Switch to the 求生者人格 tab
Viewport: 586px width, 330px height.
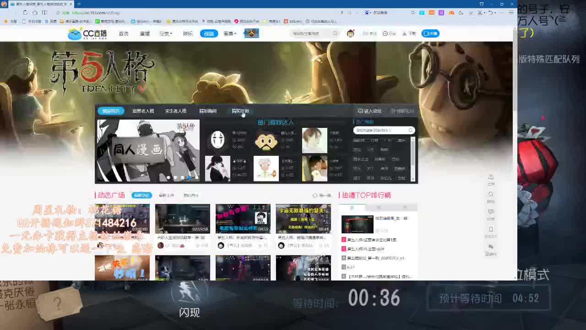(176, 111)
